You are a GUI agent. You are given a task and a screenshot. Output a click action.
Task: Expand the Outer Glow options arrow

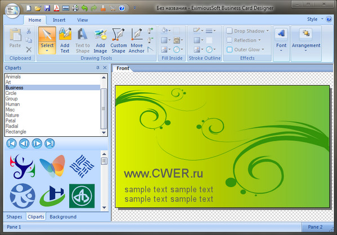pos(263,49)
